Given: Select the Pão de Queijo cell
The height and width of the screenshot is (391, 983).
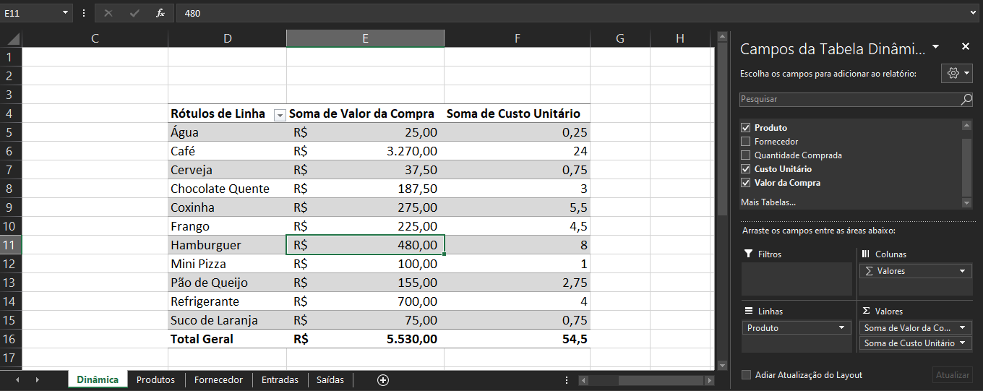Looking at the screenshot, I should tap(227, 283).
